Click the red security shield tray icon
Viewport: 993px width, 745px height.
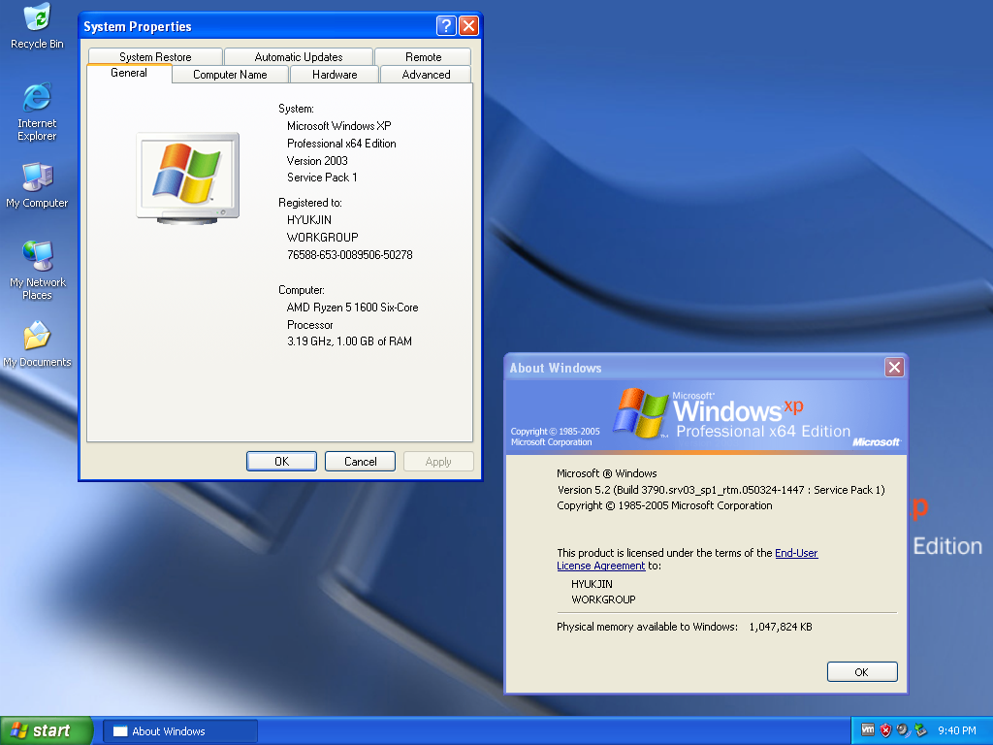[x=885, y=730]
